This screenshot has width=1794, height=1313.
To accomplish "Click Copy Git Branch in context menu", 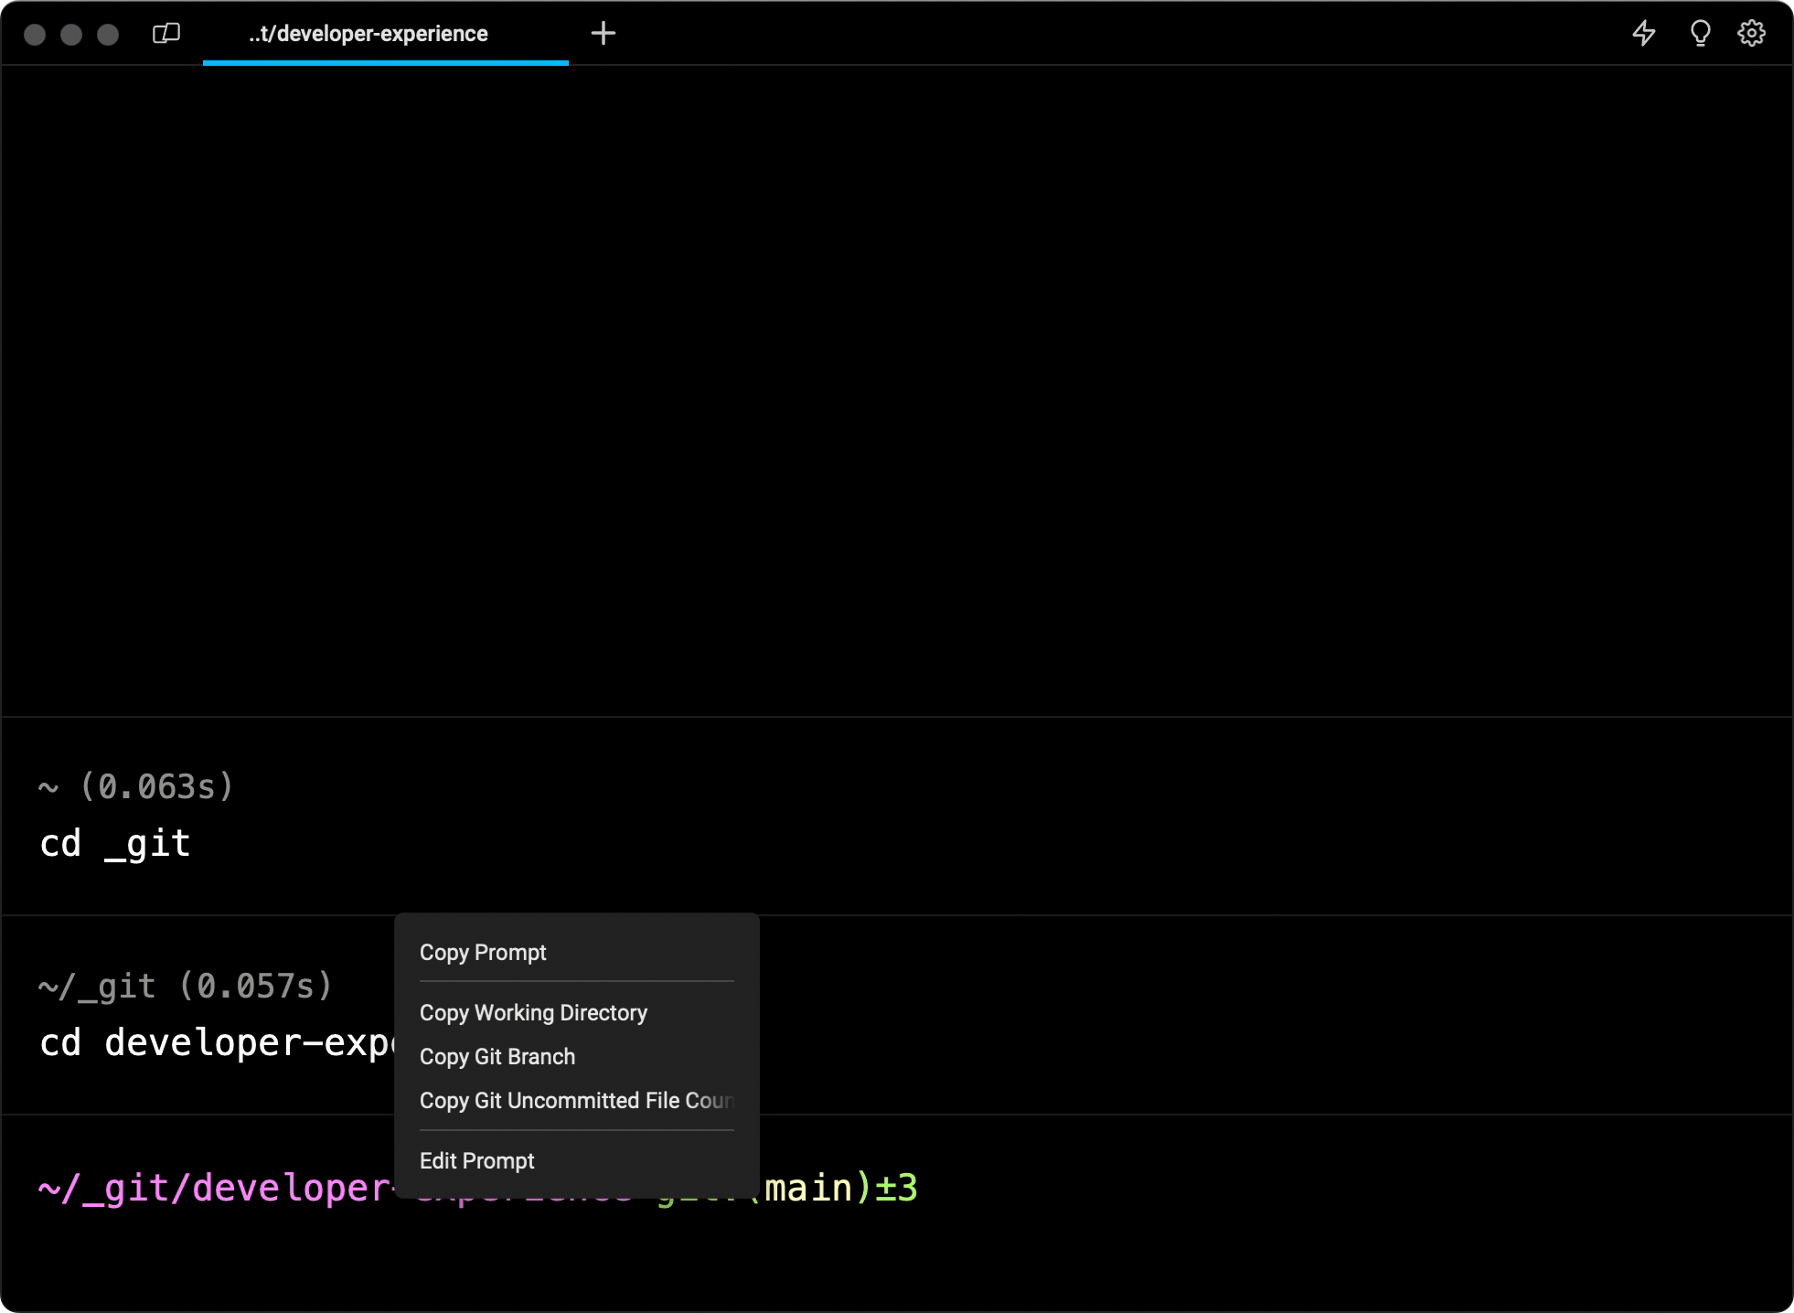I will pos(497,1057).
